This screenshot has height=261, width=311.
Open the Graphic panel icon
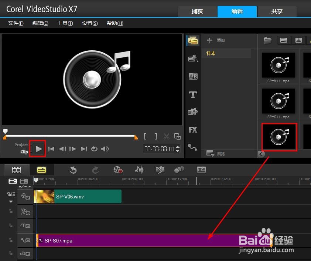click(193, 111)
